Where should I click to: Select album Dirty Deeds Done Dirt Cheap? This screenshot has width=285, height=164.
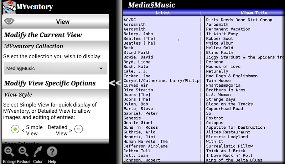239,20
